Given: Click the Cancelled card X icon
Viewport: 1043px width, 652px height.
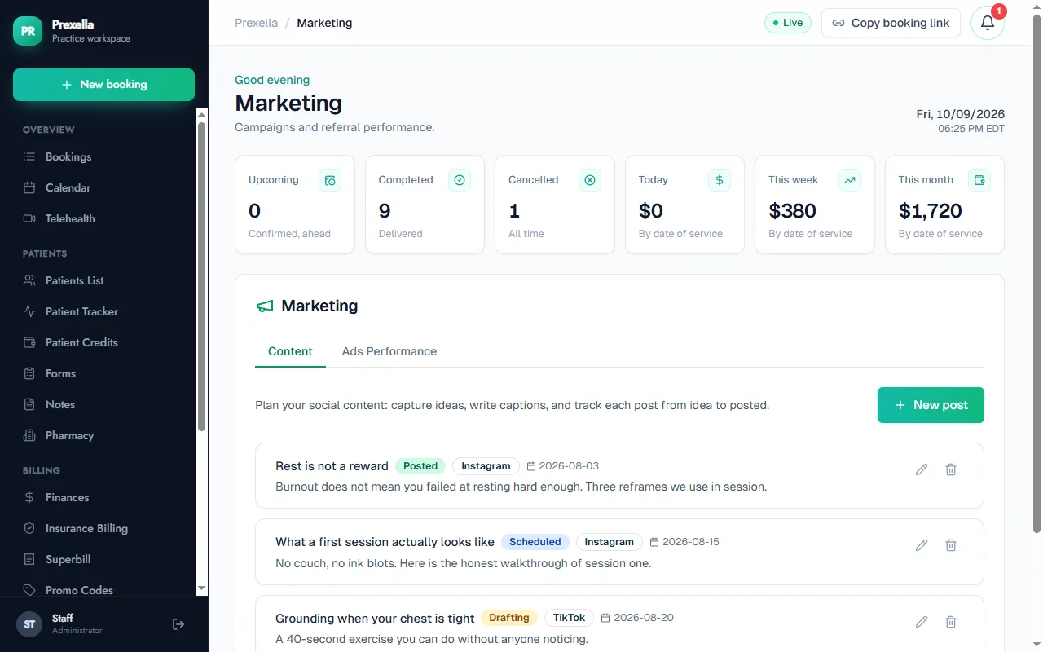Looking at the screenshot, I should tap(590, 180).
